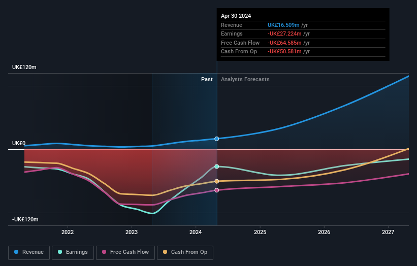Click the tooltip Revenue row label

(232, 25)
